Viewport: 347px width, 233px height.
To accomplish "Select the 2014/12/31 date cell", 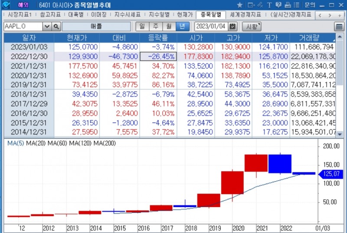I will click(x=29, y=132).
